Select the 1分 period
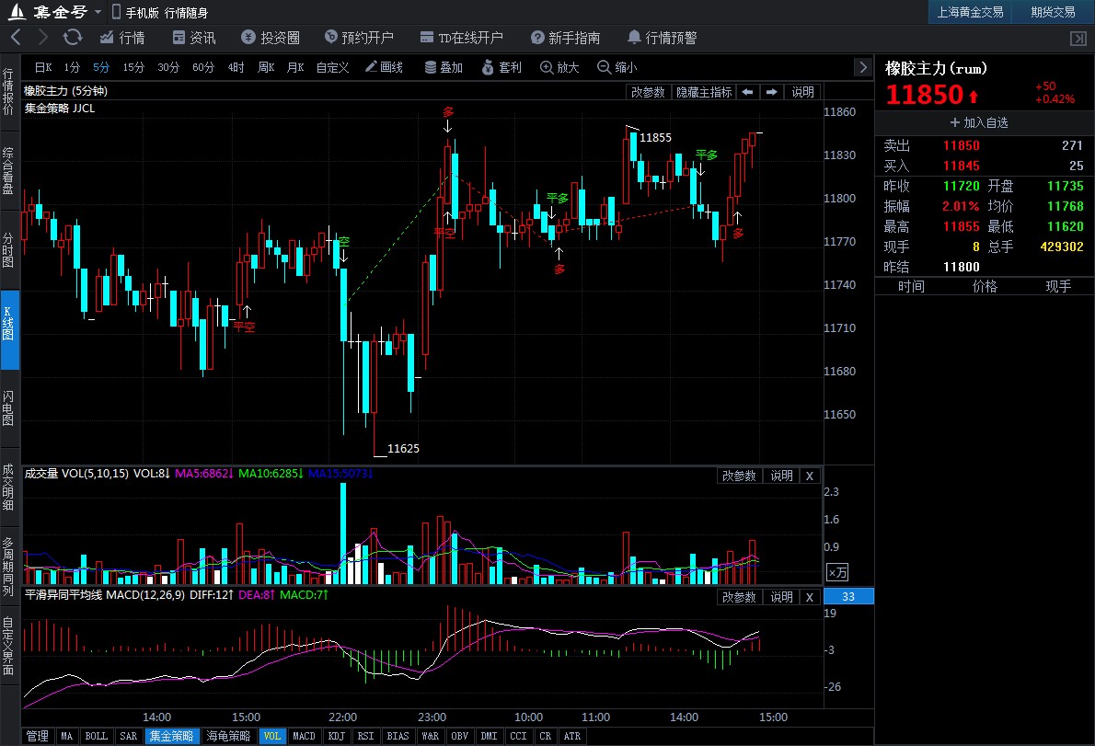Screen dimensions: 1095x746 tap(72, 68)
